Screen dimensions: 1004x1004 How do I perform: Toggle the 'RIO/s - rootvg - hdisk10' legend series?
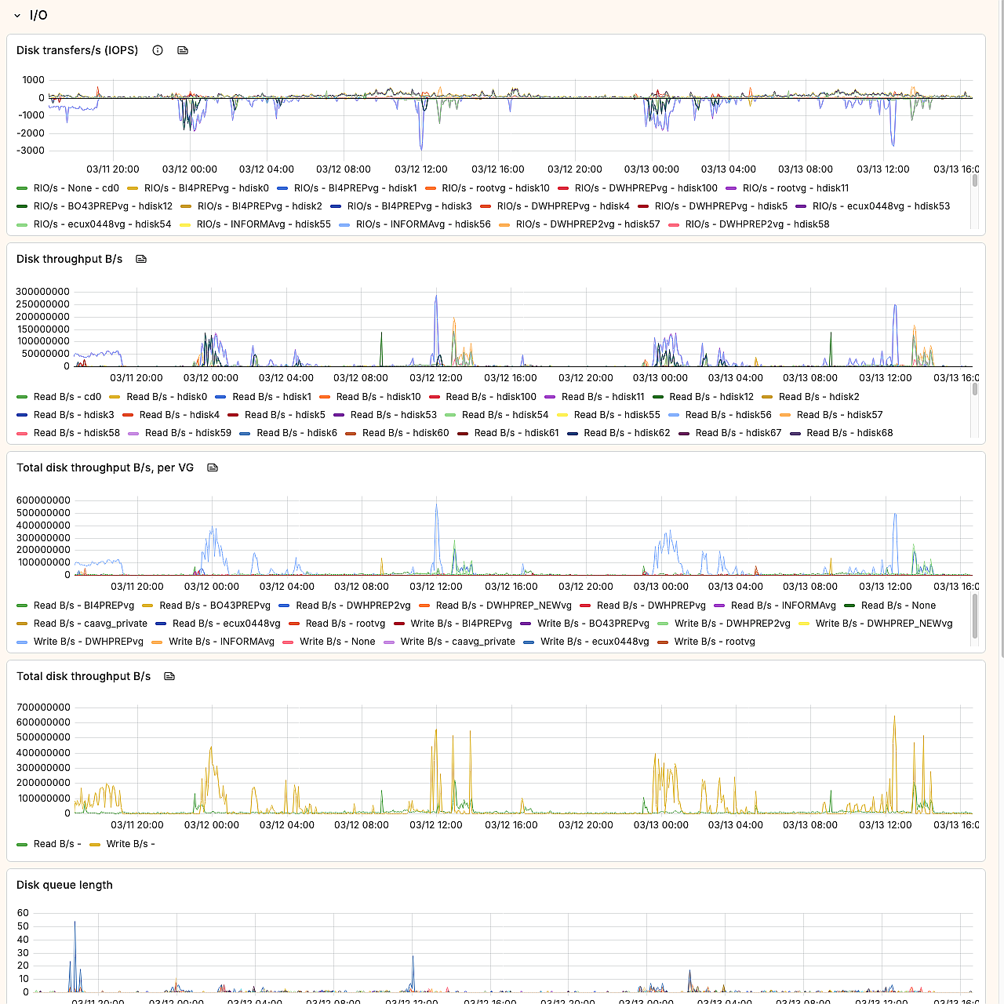coord(495,188)
